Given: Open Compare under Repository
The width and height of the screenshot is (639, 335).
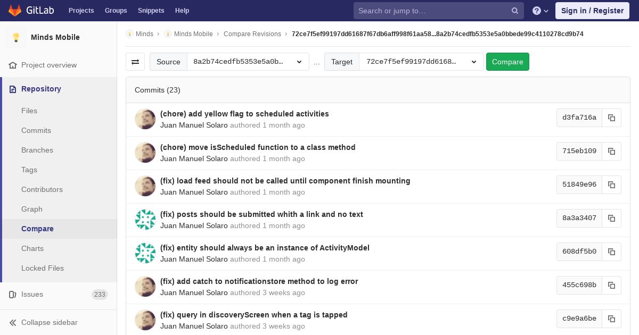Looking at the screenshot, I should [x=60, y=229].
